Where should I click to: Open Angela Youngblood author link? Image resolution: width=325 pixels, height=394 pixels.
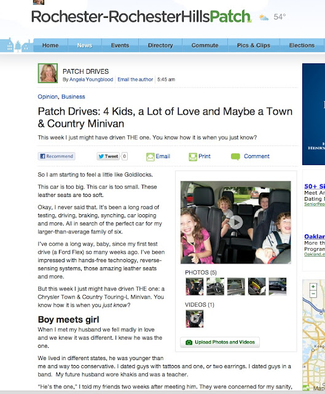pos(91,79)
